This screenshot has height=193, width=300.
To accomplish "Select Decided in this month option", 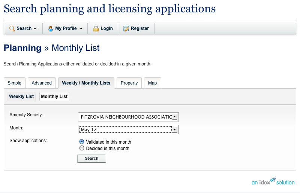I will 82,148.
